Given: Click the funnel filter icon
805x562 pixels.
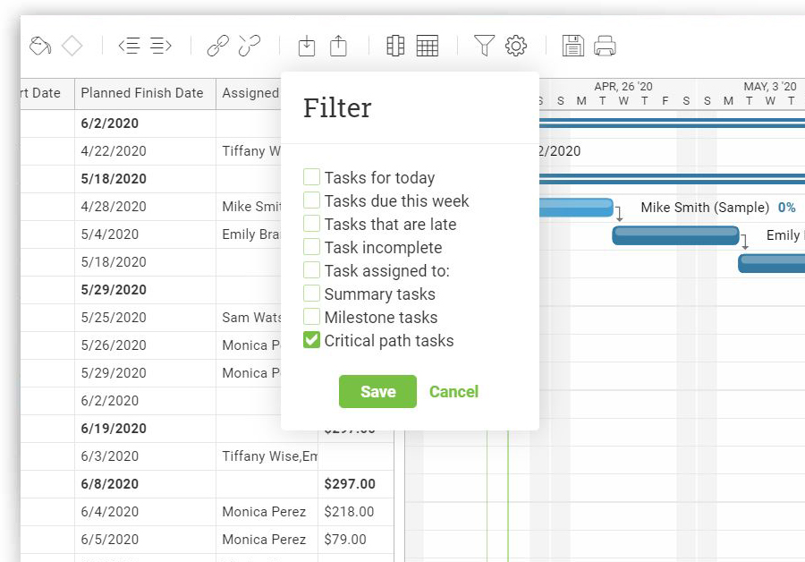Looking at the screenshot, I should point(484,46).
